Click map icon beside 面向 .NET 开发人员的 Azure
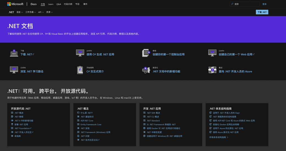 click(x=212, y=70)
